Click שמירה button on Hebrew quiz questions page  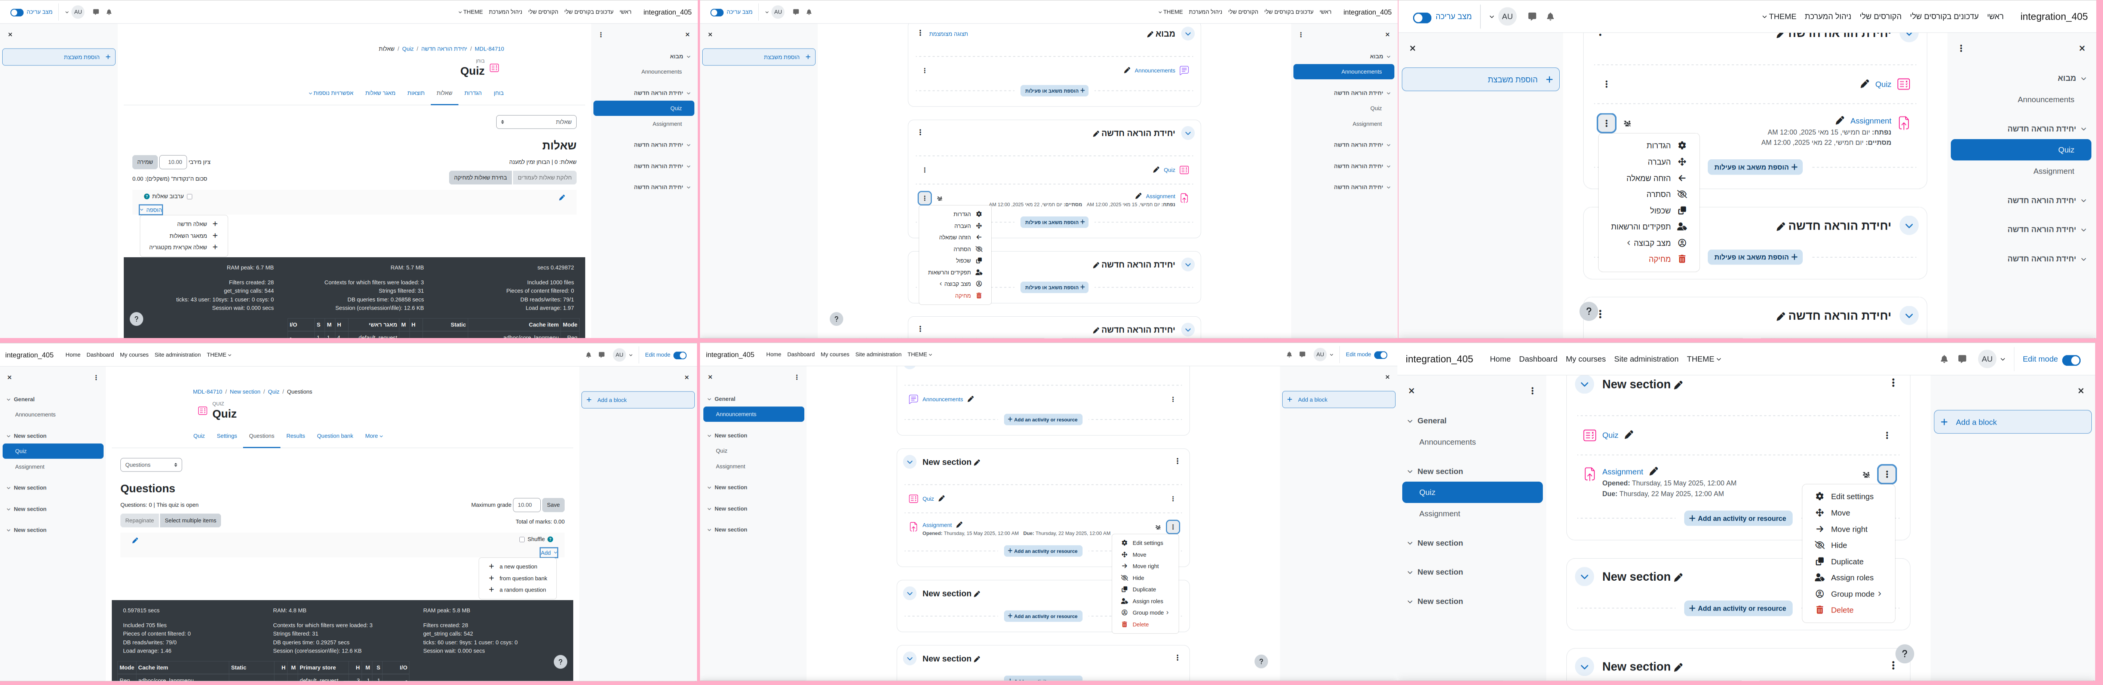(145, 162)
